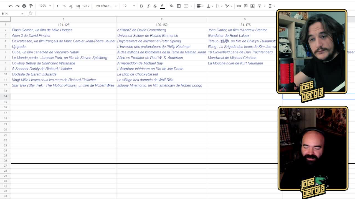Select the 'Delicatessen' cell
Image resolution: width=355 pixels, height=199 pixels.
[64, 41]
